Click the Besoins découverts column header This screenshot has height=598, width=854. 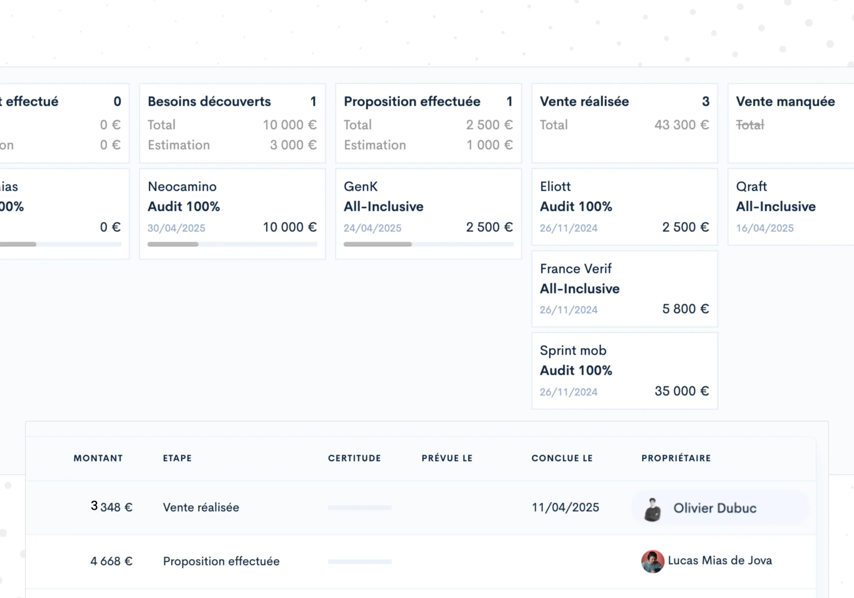(x=209, y=102)
